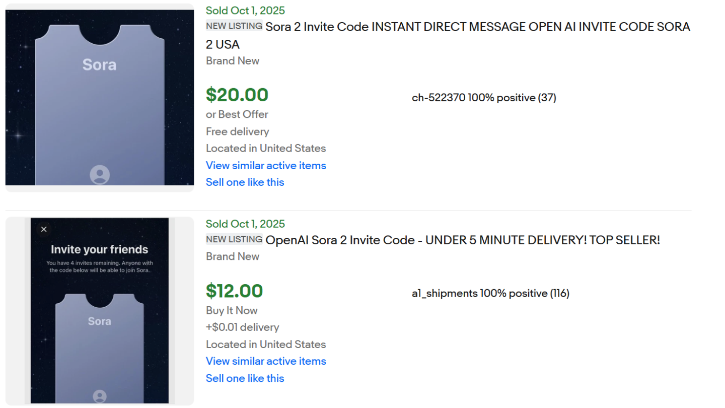Viewport: 725px width, 408px height.
Task: Click the X close icon in second thumbnail
Action: pos(44,229)
